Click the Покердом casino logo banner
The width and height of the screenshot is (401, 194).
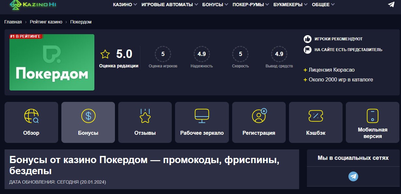click(x=52, y=62)
